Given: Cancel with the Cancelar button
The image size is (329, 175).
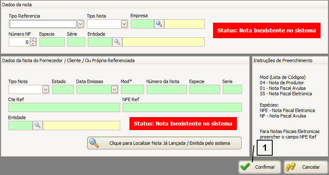Looking at the screenshot, I should (x=306, y=167).
